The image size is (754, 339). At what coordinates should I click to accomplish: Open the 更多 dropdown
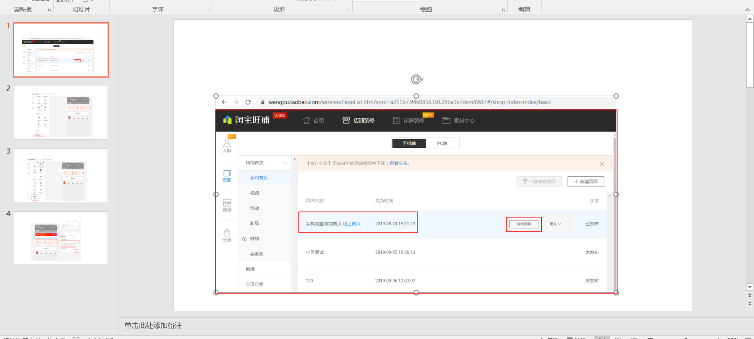coord(556,224)
